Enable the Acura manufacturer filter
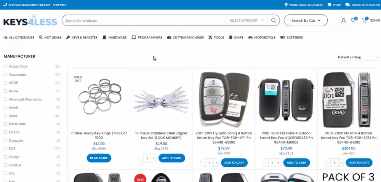381x182 pixels. point(5,91)
